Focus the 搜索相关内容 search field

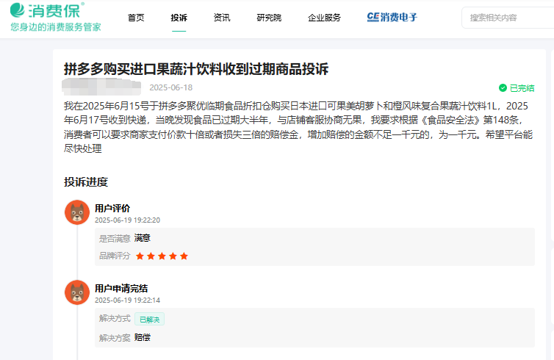pos(508,18)
